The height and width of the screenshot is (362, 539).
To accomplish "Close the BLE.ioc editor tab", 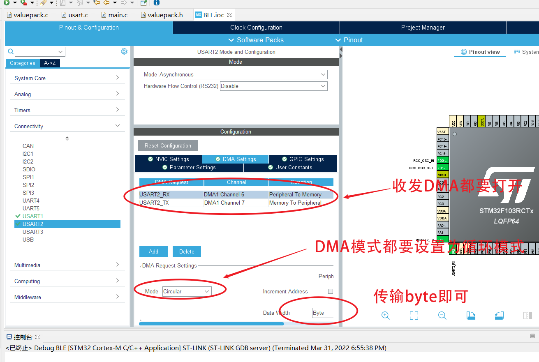I will [x=229, y=15].
